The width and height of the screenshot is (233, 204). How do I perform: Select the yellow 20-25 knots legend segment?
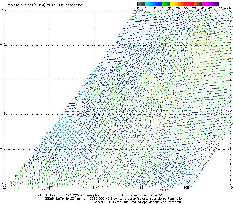tap(174, 4)
